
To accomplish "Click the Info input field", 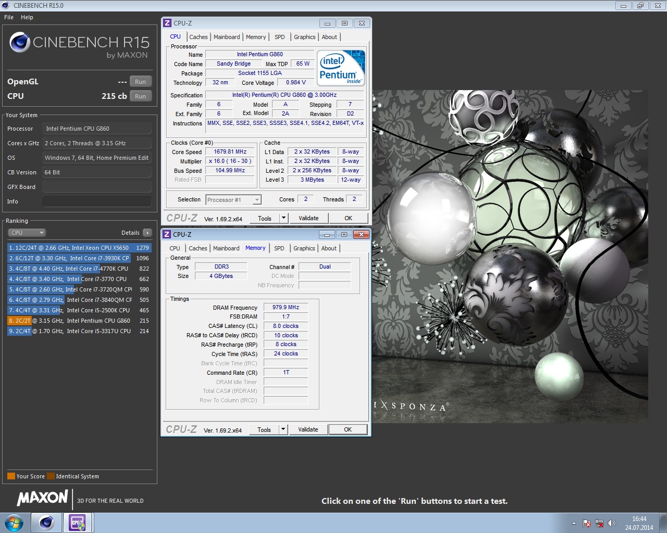I will point(97,201).
